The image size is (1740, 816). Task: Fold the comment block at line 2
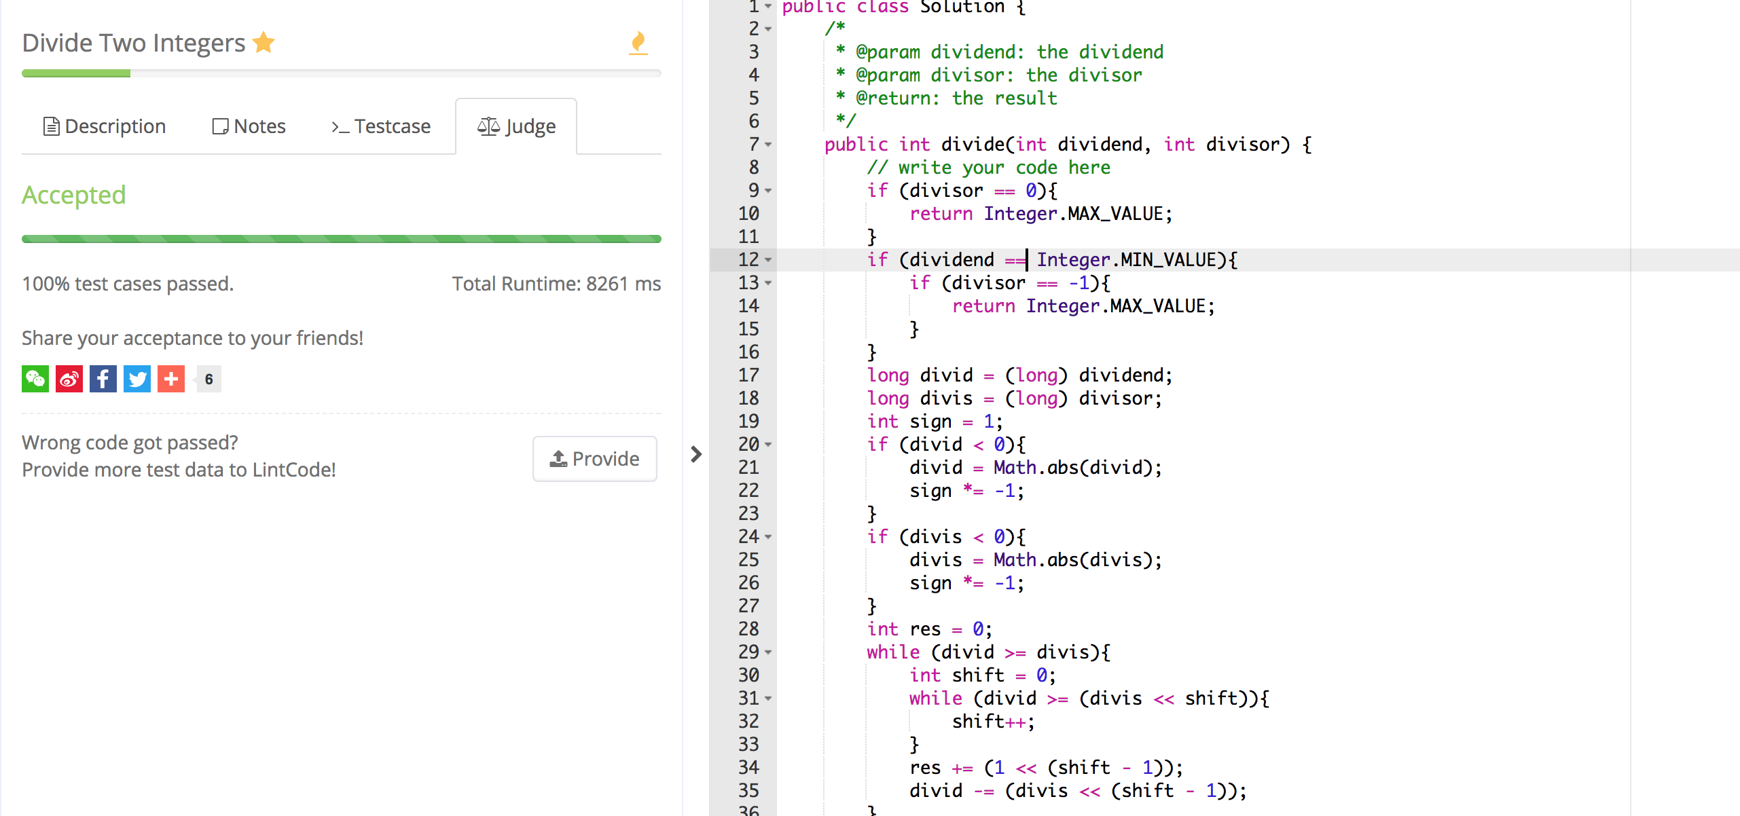[x=768, y=29]
